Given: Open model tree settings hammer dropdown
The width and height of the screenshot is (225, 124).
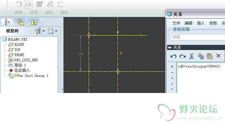Looking at the screenshot, I should [x=40, y=31].
